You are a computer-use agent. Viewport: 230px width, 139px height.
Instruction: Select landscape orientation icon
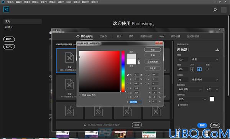click(x=199, y=69)
